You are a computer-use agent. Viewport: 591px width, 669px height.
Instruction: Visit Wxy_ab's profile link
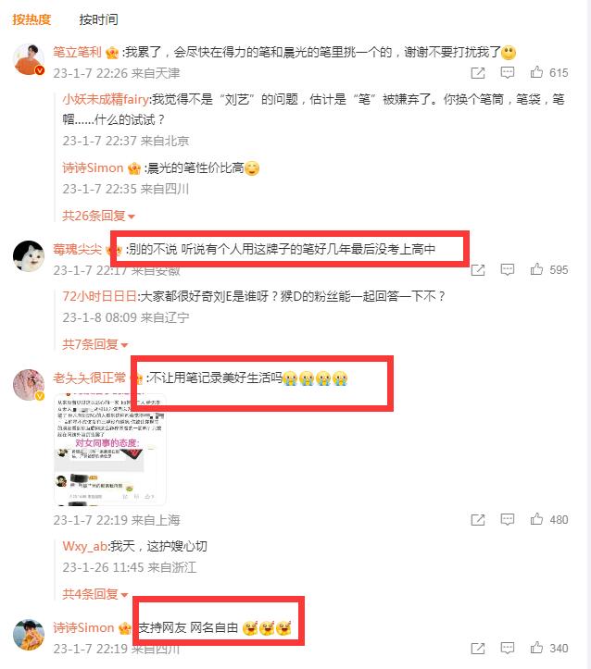pos(84,546)
